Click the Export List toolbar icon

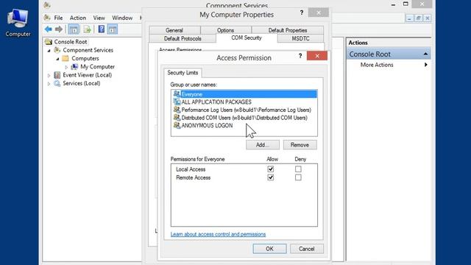pos(87,29)
